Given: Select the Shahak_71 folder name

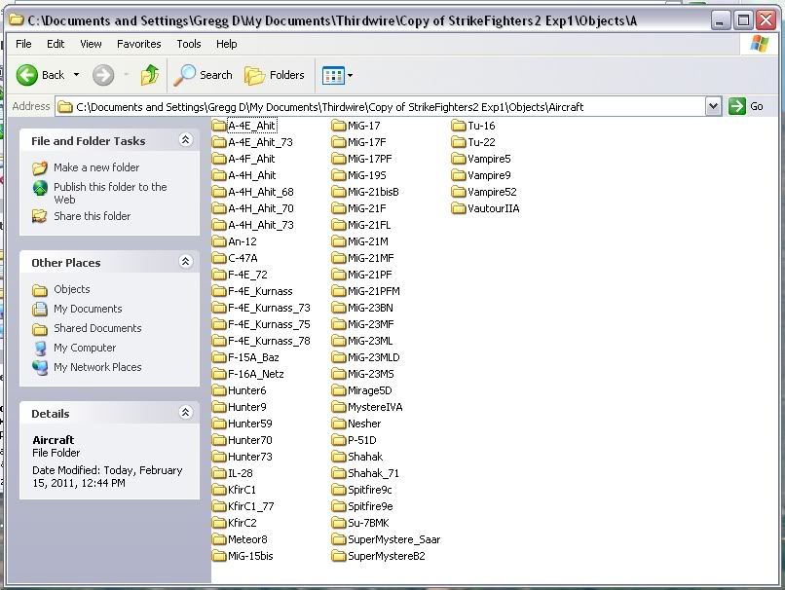Looking at the screenshot, I should pos(373,473).
